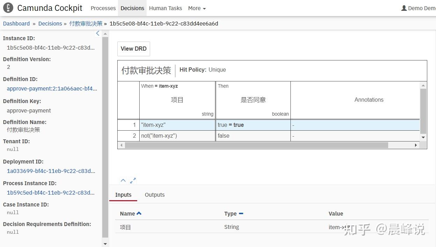Sort by Type column indicator
This screenshot has width=436, height=247.
pyautogui.click(x=241, y=213)
